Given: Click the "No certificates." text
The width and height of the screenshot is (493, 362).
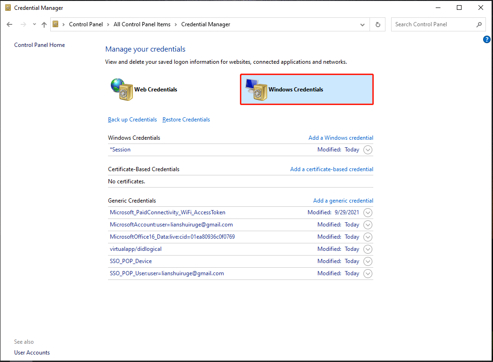Looking at the screenshot, I should click(x=126, y=181).
